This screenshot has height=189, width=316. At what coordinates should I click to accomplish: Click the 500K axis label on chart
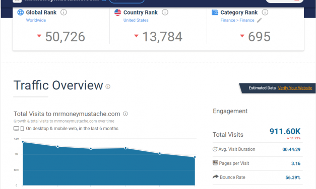click(16, 170)
